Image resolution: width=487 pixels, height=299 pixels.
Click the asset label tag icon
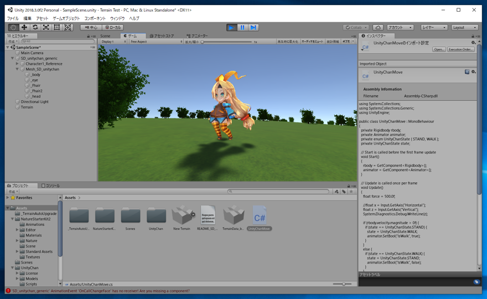[476, 282]
